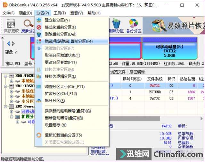Expand the 主分区 node under HD1

pyautogui.click(x=12, y=101)
